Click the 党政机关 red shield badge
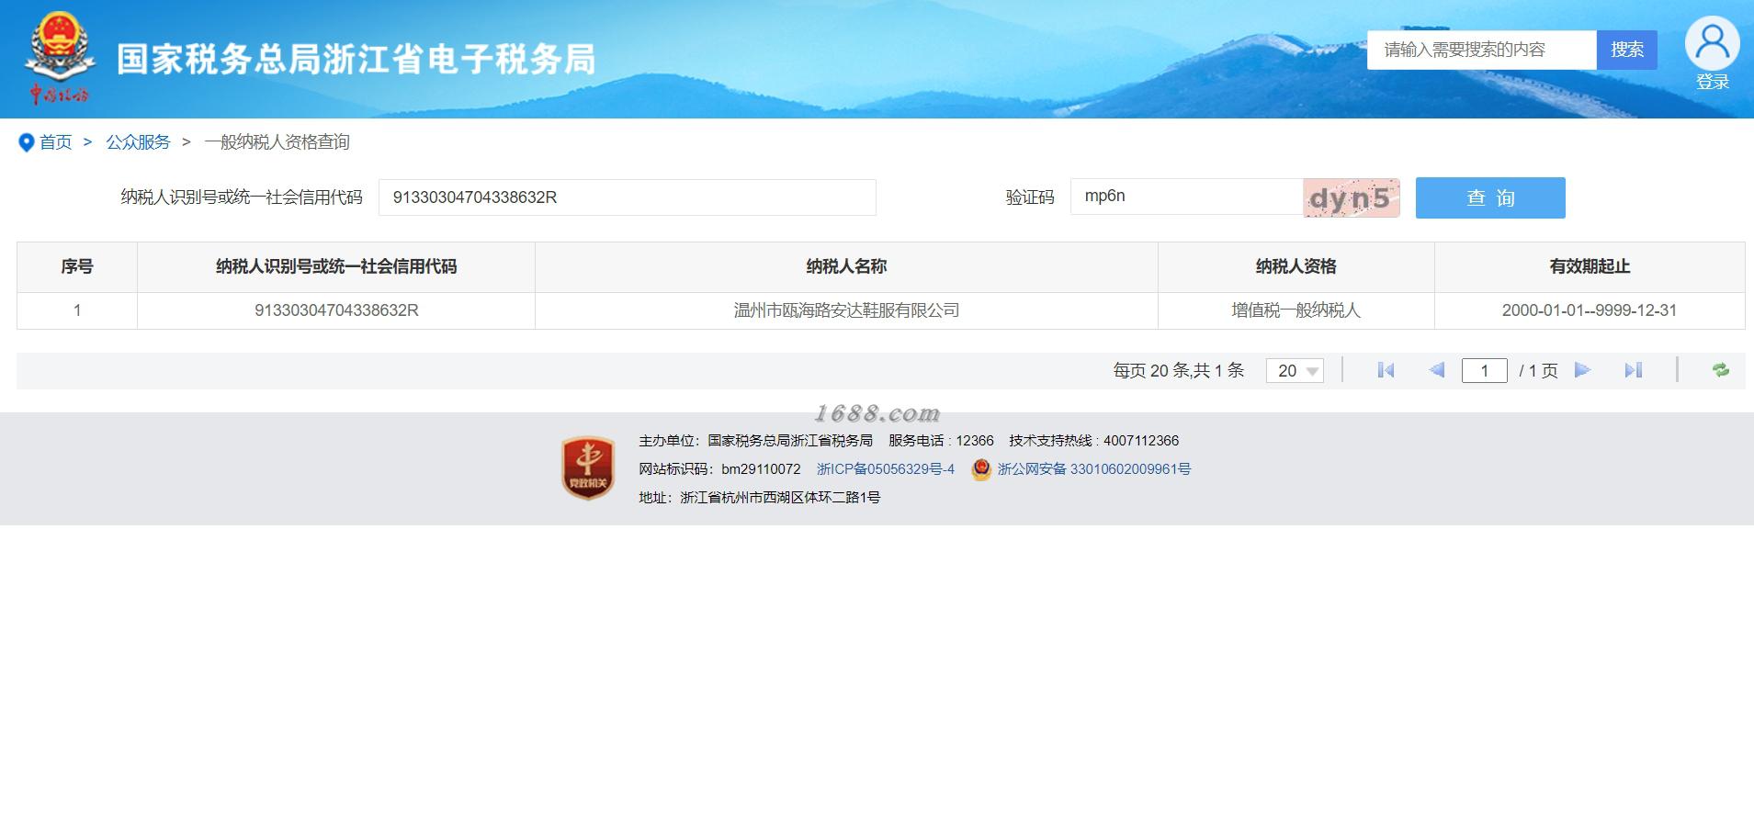1754x822 pixels. point(588,468)
